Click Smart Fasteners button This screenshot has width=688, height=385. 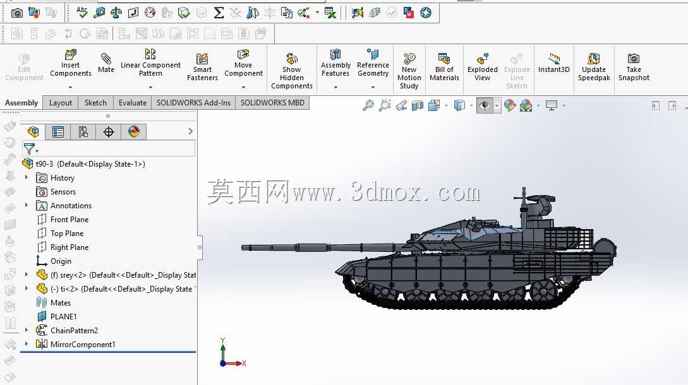click(x=202, y=67)
